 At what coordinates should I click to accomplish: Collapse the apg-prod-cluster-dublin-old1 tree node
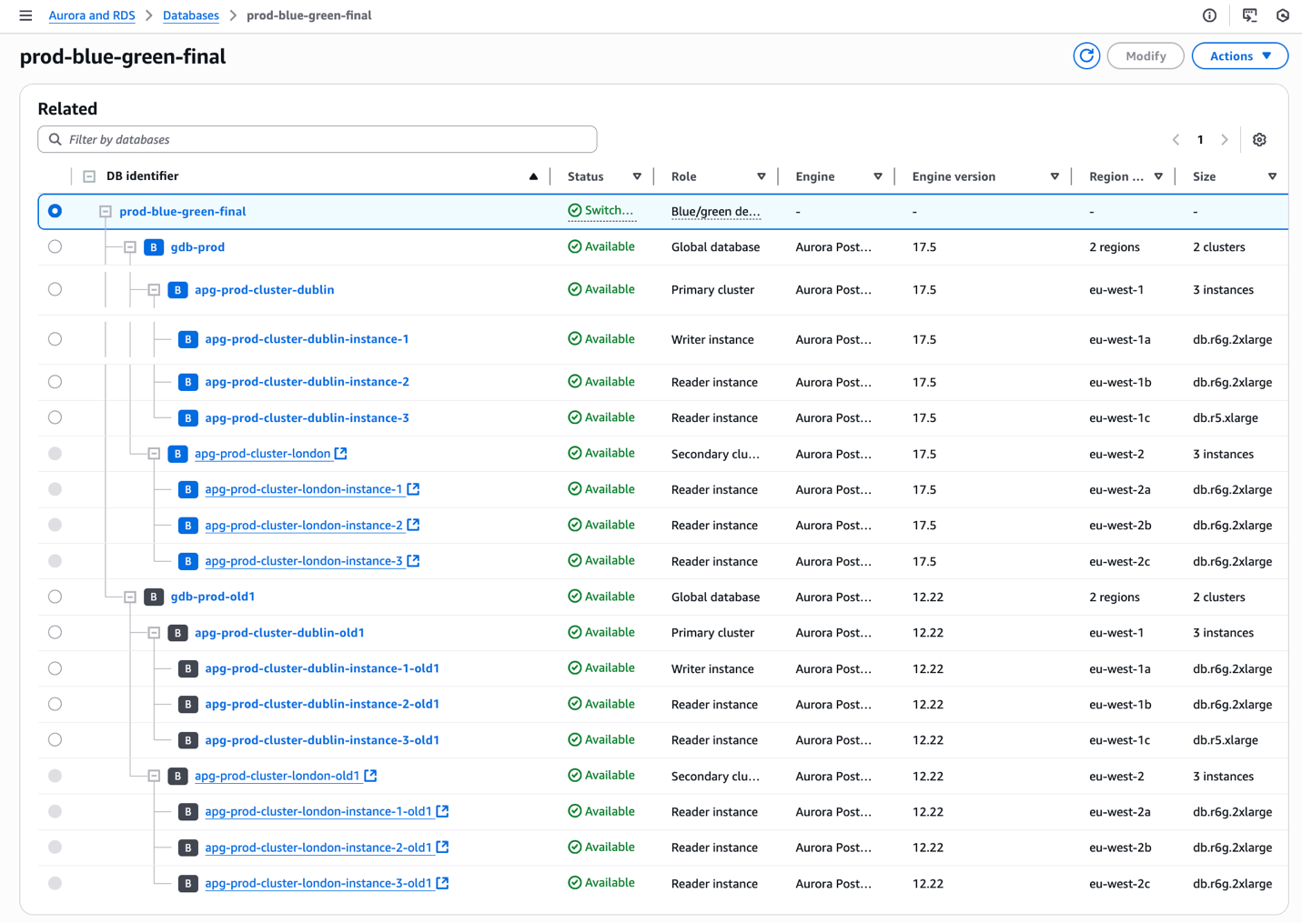tap(154, 633)
